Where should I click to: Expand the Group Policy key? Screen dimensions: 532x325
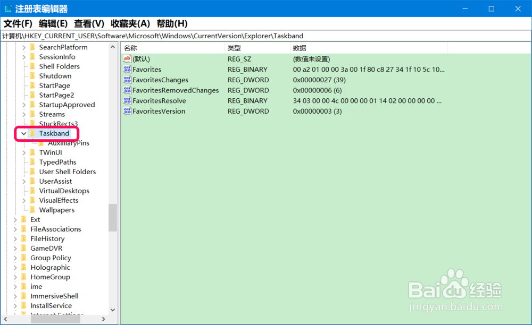(x=15, y=258)
